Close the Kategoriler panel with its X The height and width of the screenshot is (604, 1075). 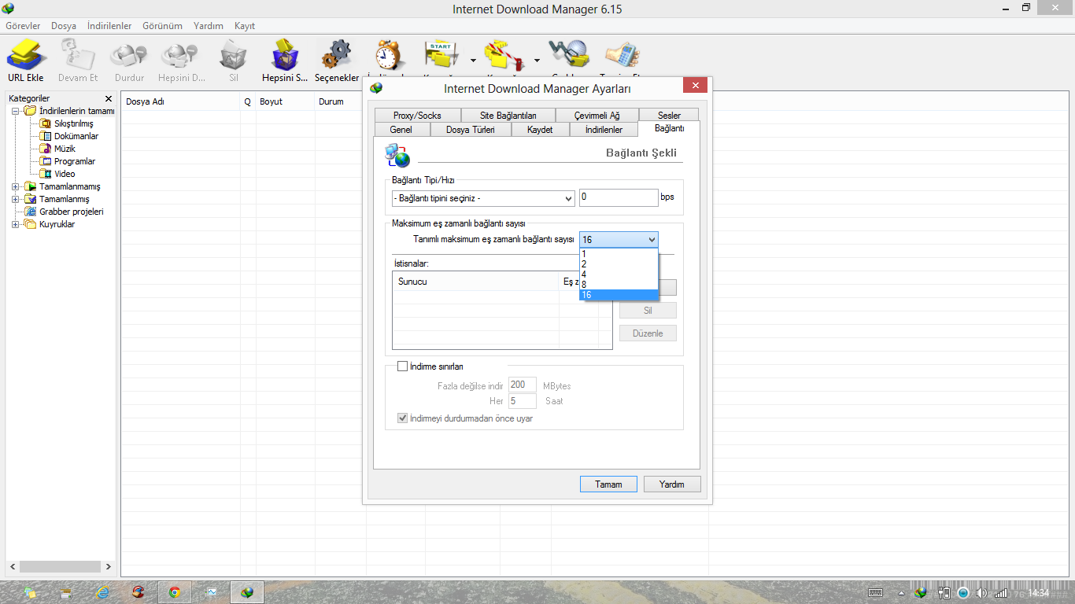click(109, 98)
